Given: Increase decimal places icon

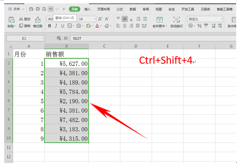Looking at the screenshot, I should coord(213,26).
